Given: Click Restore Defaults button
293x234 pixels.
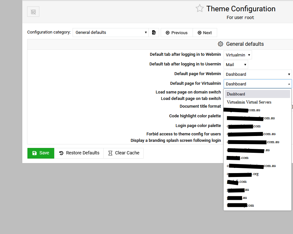Looking at the screenshot, I should tap(79, 153).
